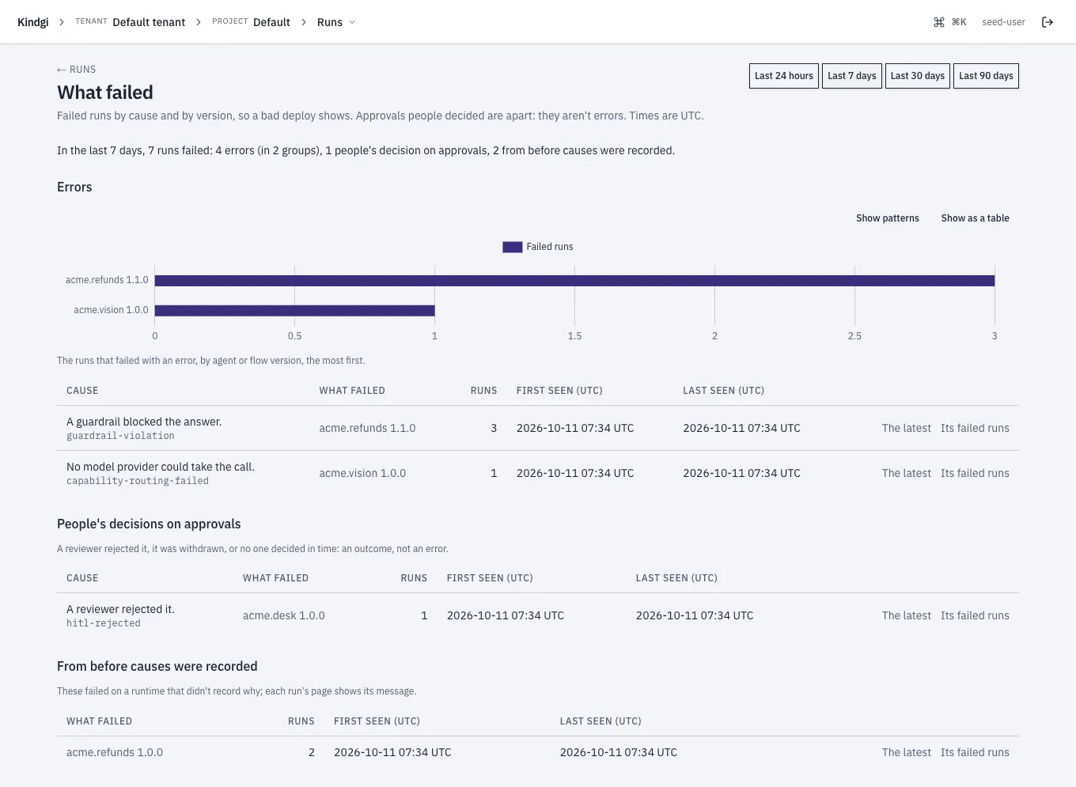Click the Errors section heading
1076x787 pixels.
pos(74,187)
